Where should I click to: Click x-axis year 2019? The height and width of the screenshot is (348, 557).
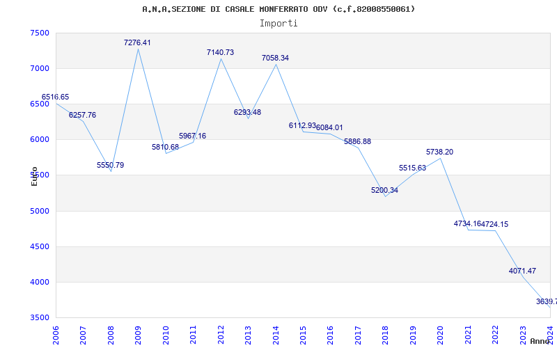coord(413,335)
